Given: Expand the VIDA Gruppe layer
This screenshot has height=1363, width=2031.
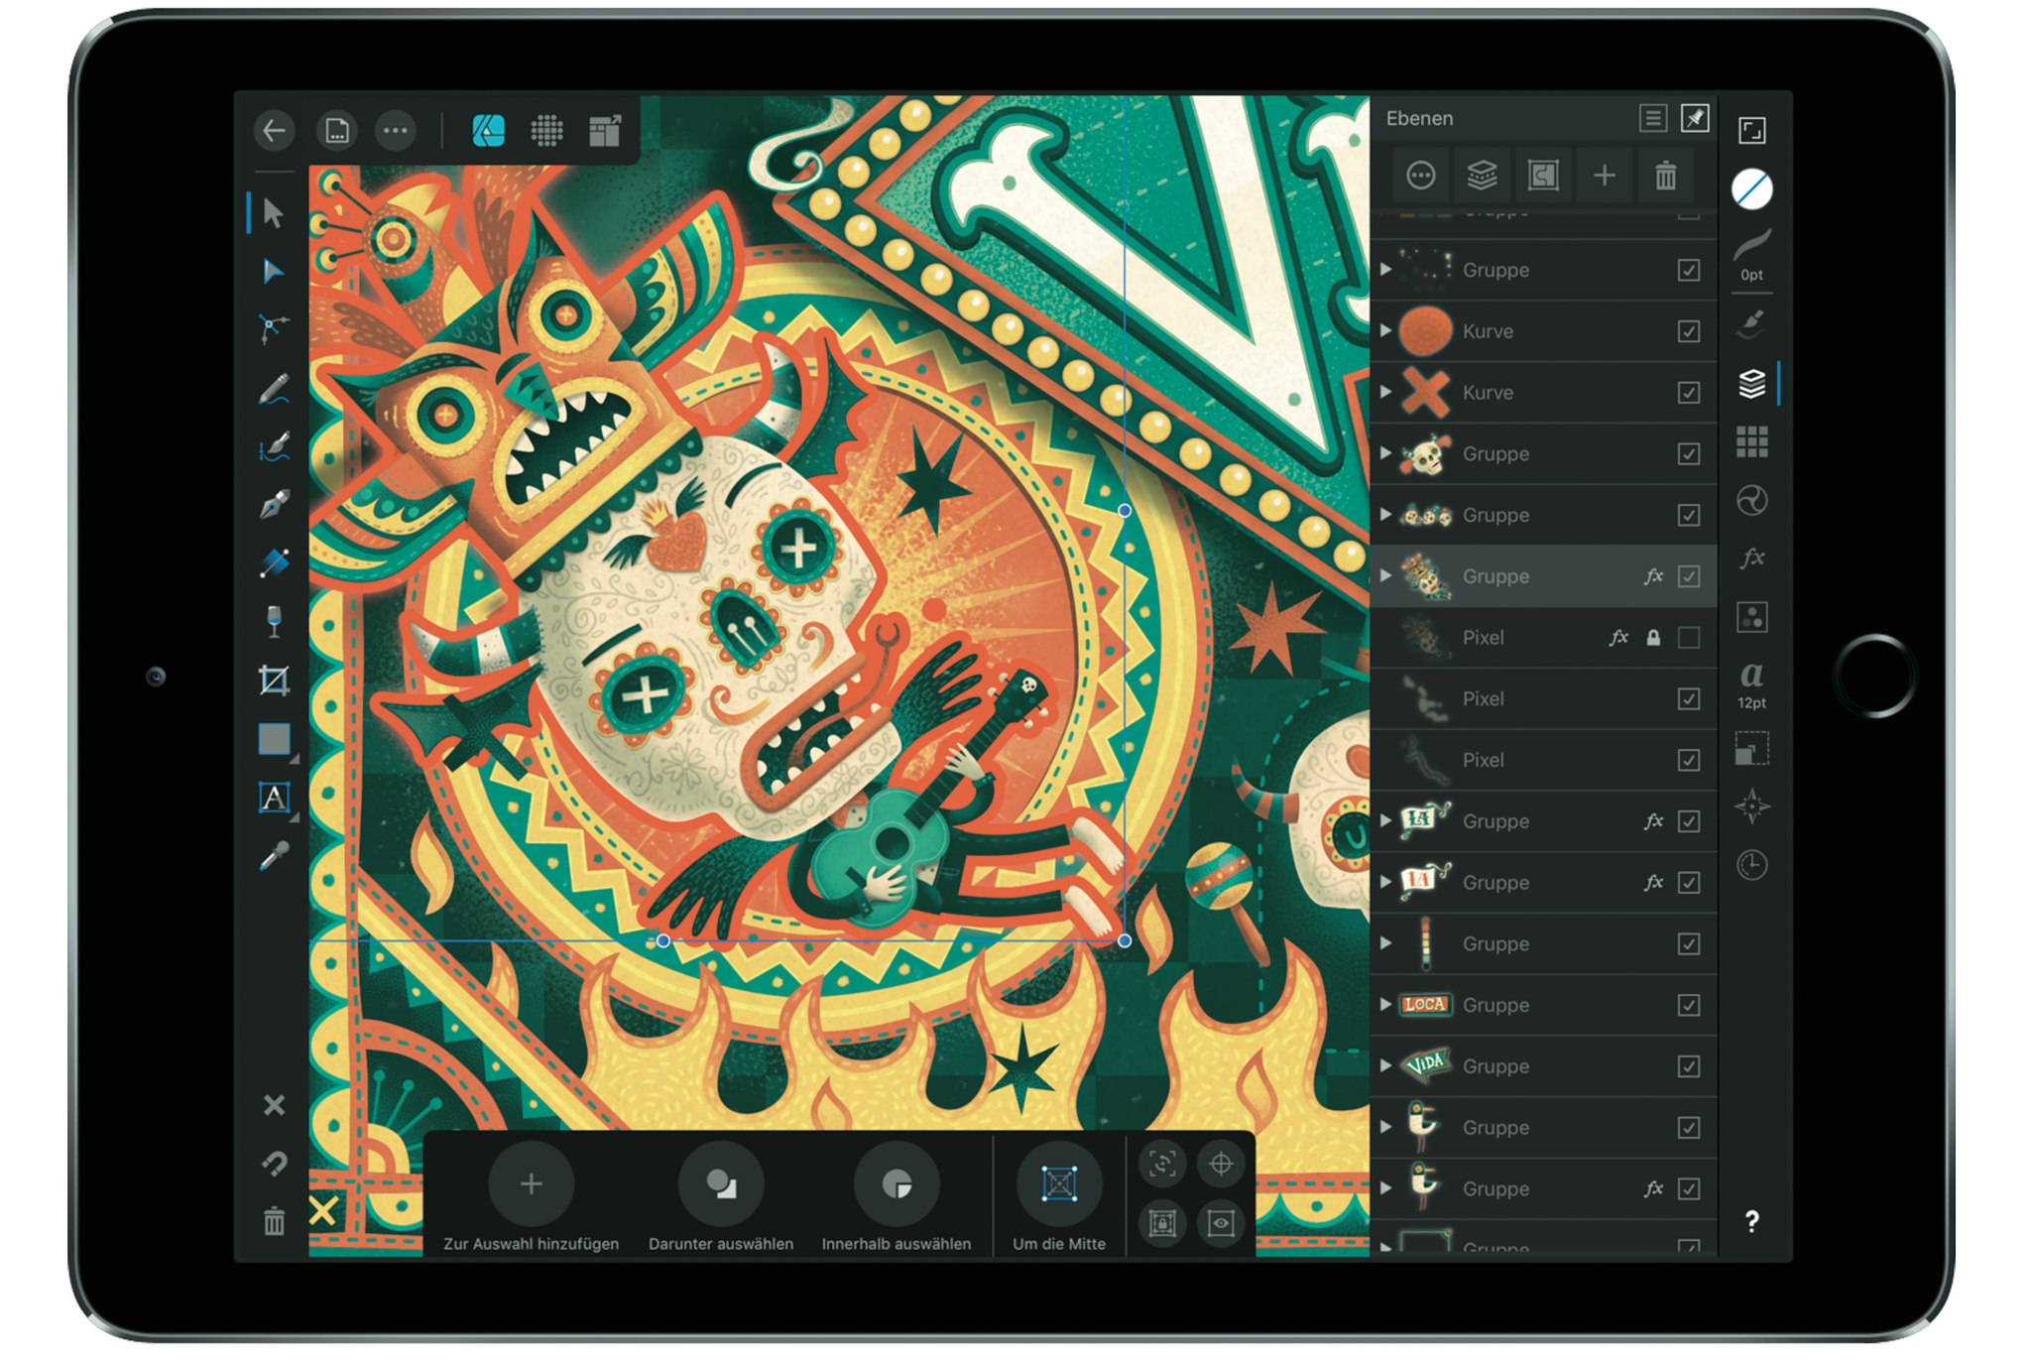Looking at the screenshot, I should coord(1385,1066).
